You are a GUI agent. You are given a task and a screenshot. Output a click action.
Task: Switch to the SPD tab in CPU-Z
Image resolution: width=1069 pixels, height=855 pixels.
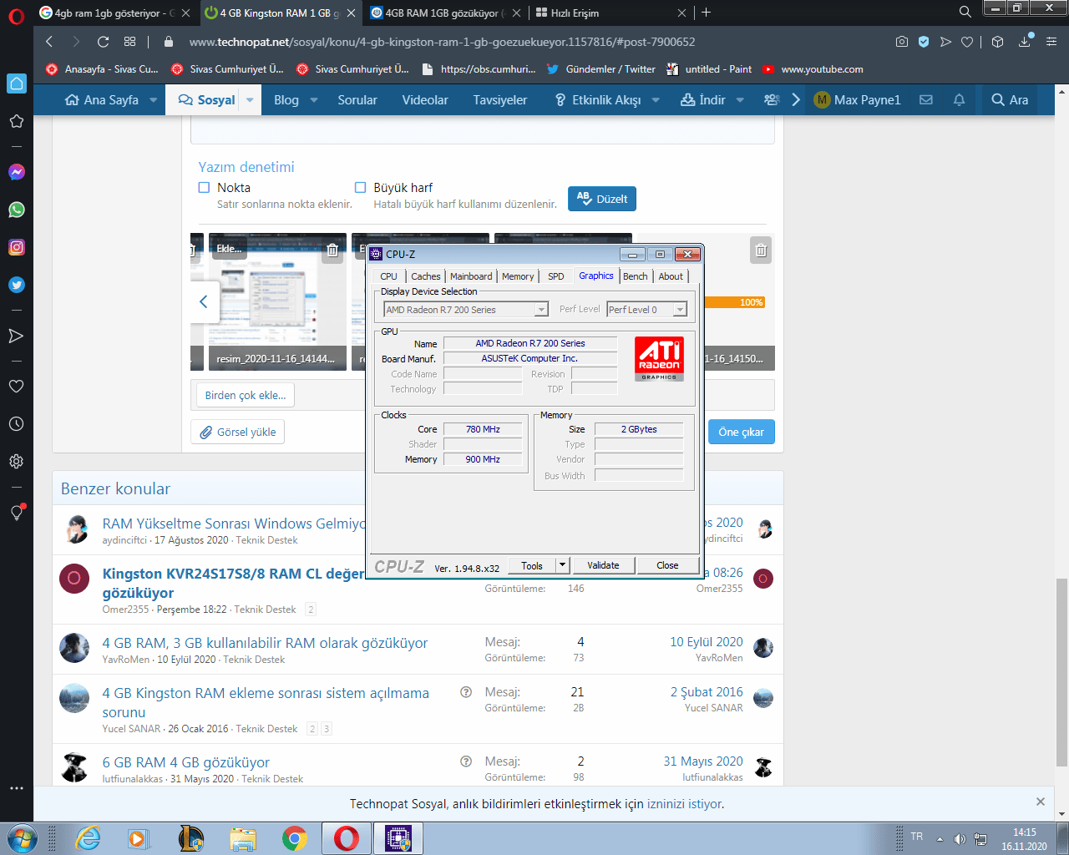(555, 276)
